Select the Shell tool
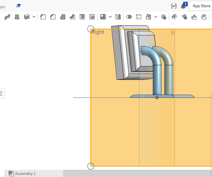The height and width of the screenshot is (177, 212). [82, 17]
